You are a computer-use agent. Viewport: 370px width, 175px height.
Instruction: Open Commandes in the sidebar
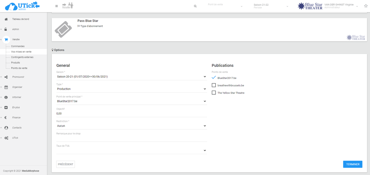click(x=18, y=46)
